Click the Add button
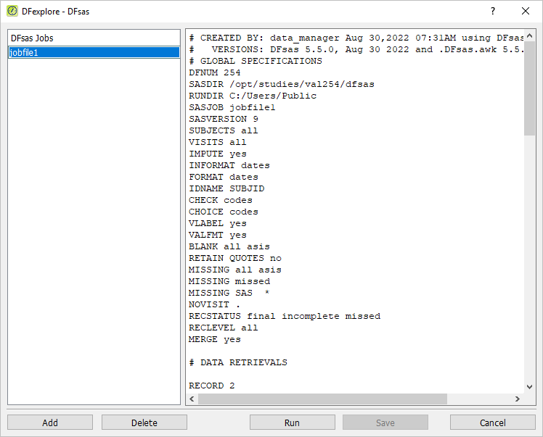The width and height of the screenshot is (543, 437). click(50, 423)
